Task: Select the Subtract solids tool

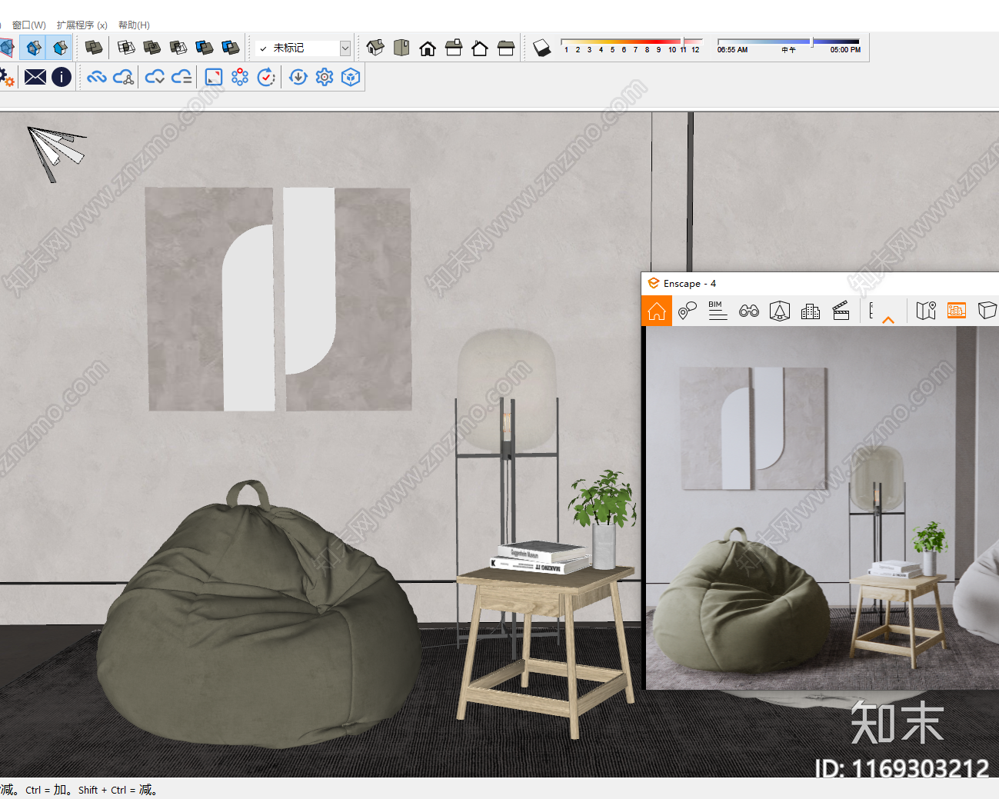Action: click(178, 48)
